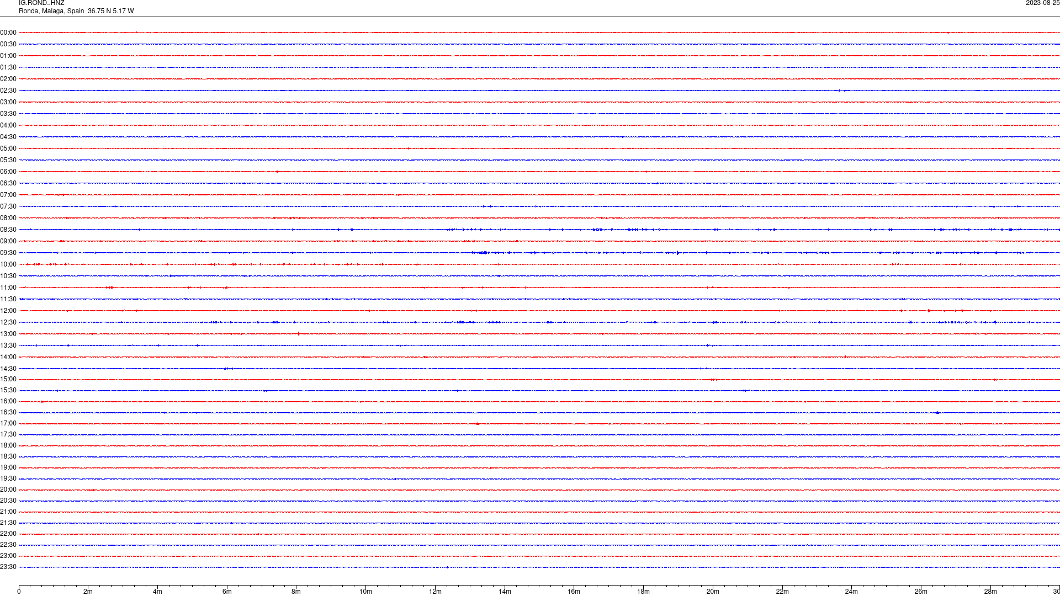Screen dimensions: 1060x596
Task: Select the 09:30 time row label
Action: coord(8,253)
